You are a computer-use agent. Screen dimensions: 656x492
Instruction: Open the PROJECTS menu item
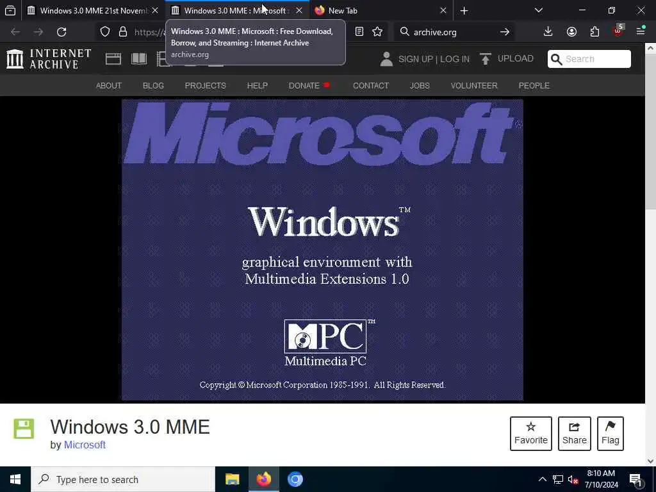click(x=206, y=85)
